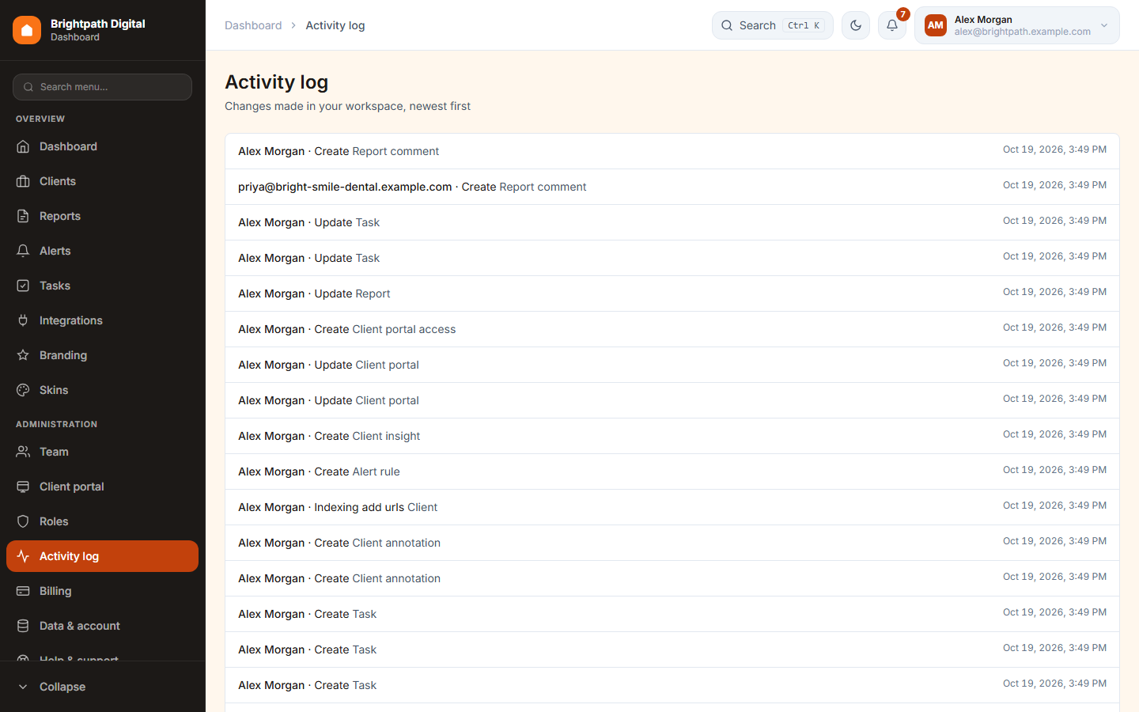Click timestamp of Update Report entry
The image size is (1139, 712).
point(1054,292)
